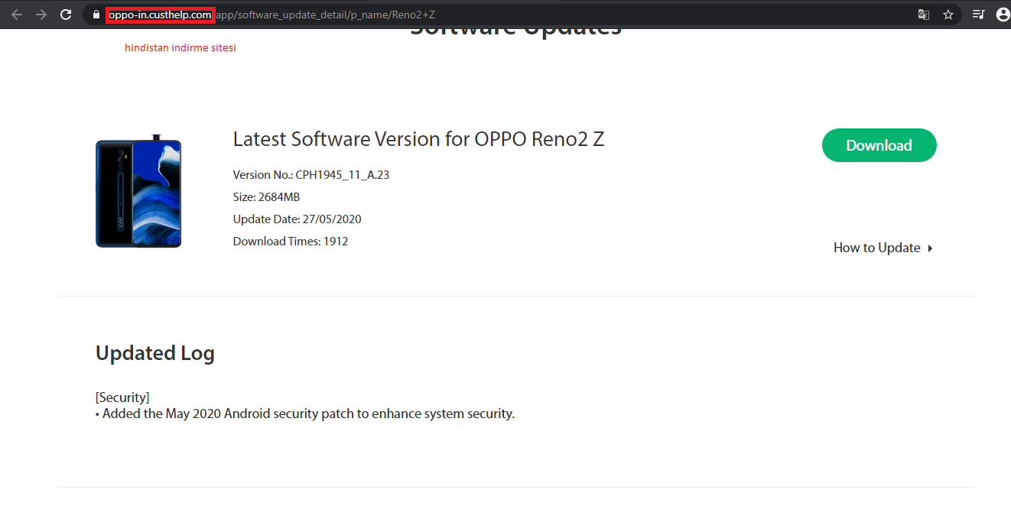Click the green Download button

879,145
